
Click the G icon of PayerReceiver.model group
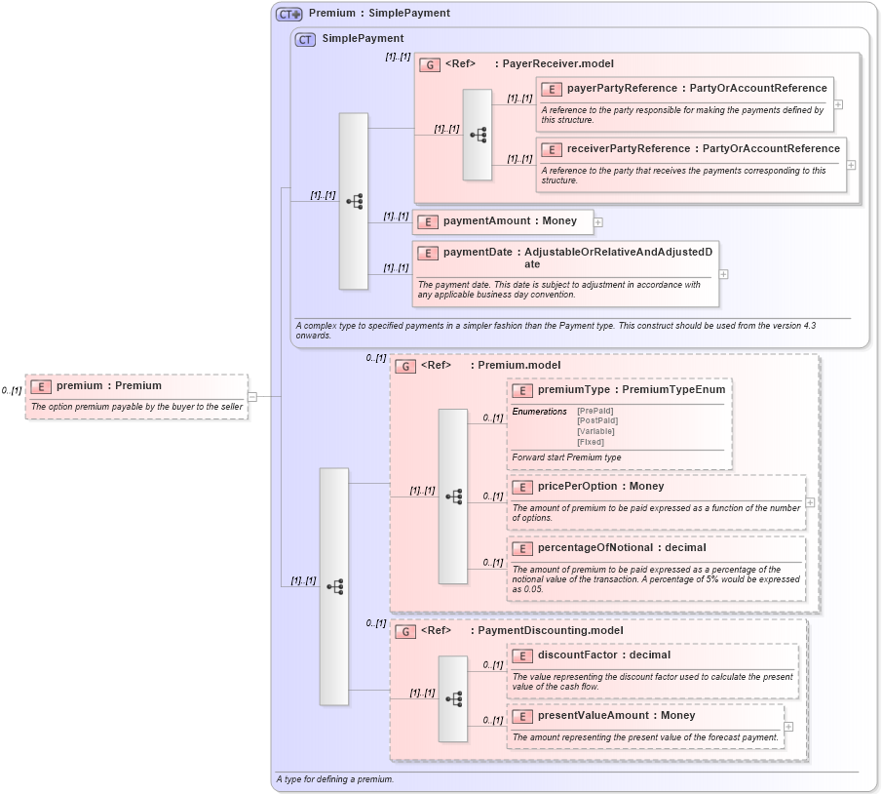point(429,63)
